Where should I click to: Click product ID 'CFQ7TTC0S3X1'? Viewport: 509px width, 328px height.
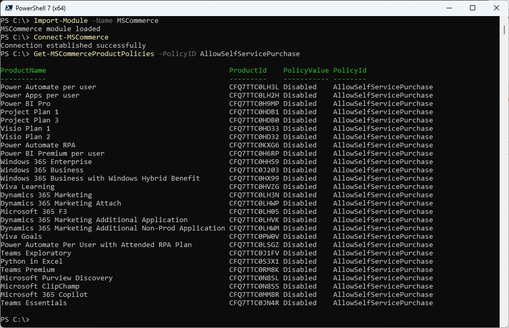click(x=254, y=261)
